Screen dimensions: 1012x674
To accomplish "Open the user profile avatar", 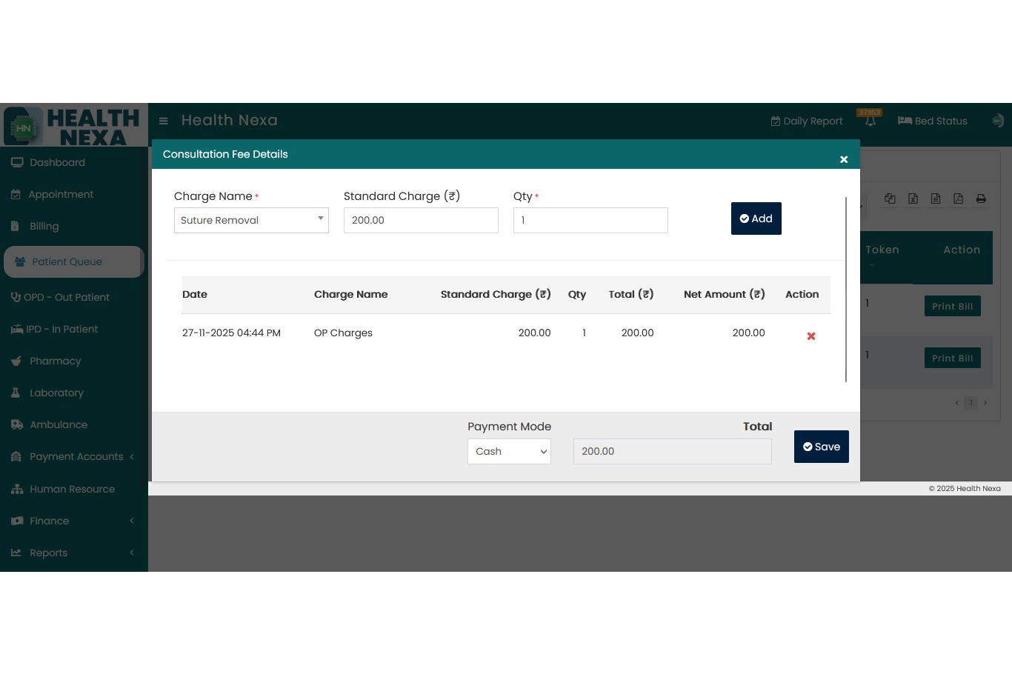I will coord(997,121).
